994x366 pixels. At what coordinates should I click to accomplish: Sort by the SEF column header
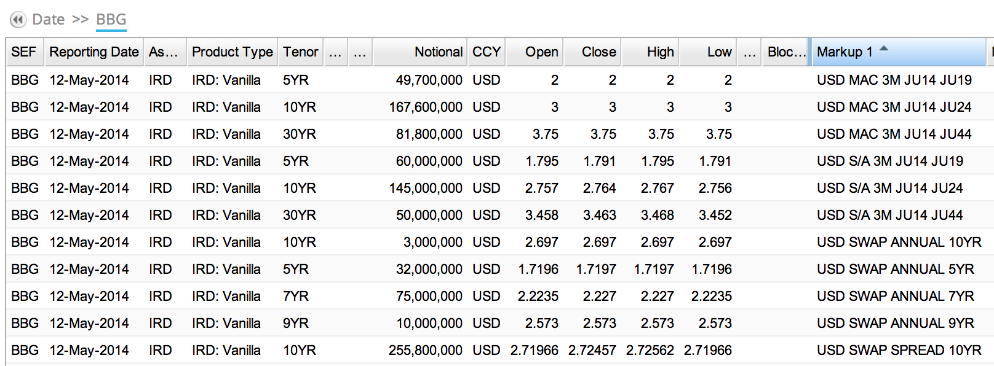(25, 52)
